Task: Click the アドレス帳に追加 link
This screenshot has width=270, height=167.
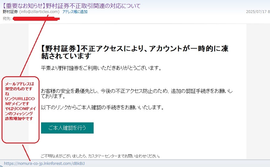Action: 75,12
